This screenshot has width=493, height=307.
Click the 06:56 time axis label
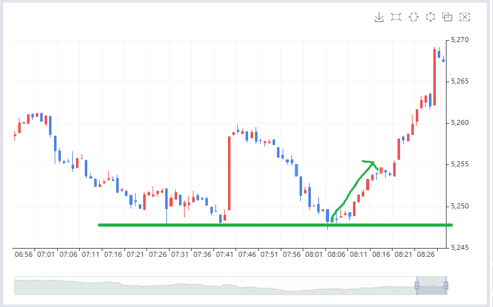coord(24,254)
